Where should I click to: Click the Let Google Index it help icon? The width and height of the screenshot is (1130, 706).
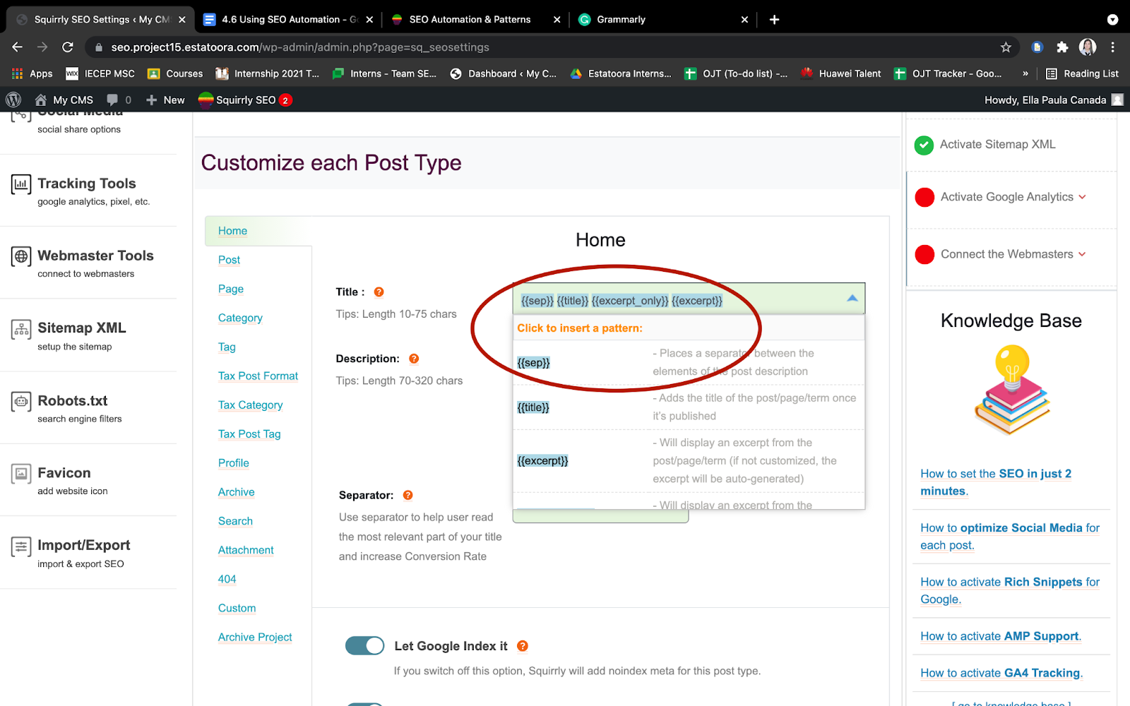click(x=523, y=646)
